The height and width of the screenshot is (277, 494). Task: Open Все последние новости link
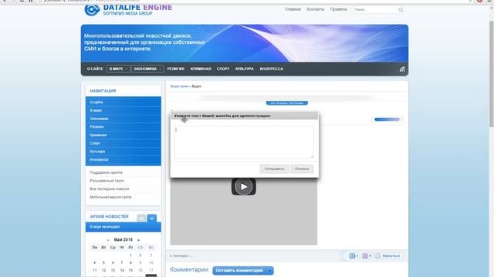click(x=110, y=189)
